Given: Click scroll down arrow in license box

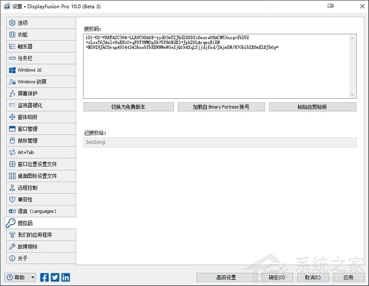Looking at the screenshot, I should [352, 95].
